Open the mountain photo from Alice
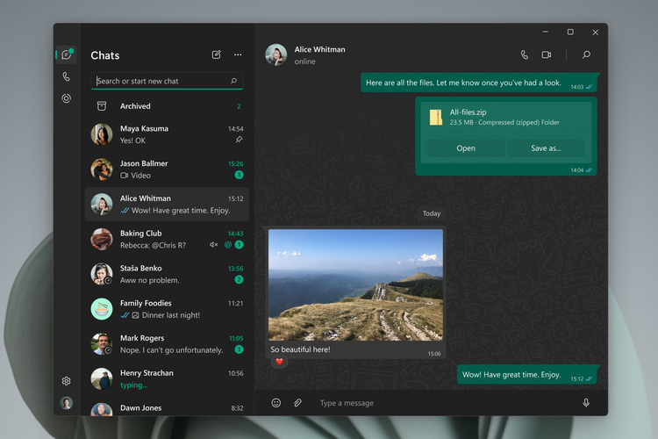658x439 pixels. point(355,284)
